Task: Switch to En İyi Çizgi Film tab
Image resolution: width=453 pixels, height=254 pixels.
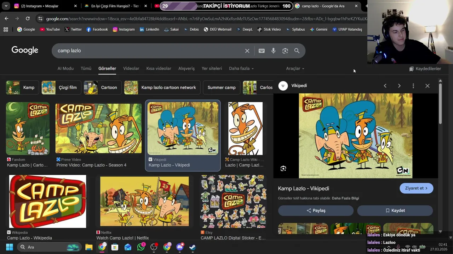Action: (x=116, y=6)
